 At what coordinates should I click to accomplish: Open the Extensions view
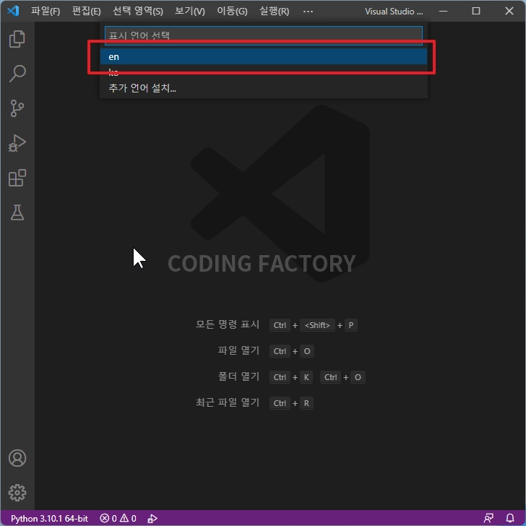pos(17,178)
